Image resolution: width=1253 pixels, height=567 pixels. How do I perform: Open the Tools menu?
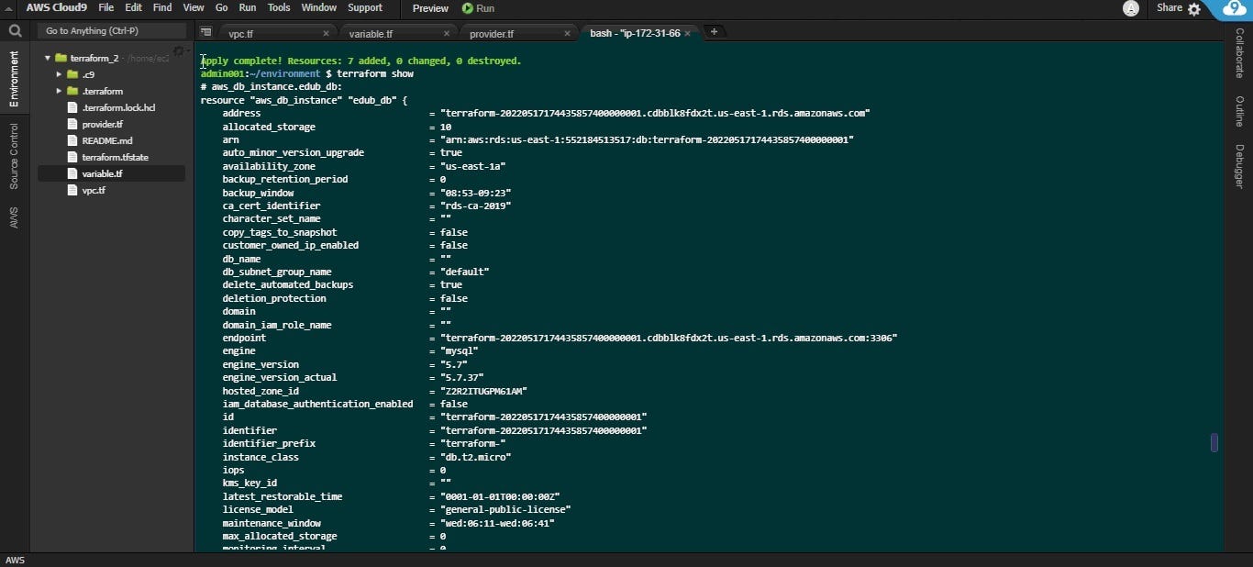(279, 7)
